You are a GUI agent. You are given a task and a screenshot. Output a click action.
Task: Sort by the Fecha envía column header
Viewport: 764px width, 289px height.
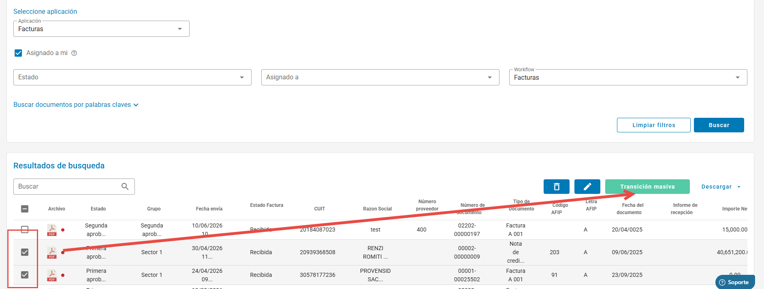pos(209,209)
